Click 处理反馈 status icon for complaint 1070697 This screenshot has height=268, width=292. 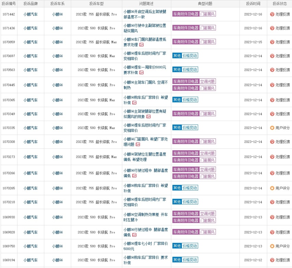272,56
